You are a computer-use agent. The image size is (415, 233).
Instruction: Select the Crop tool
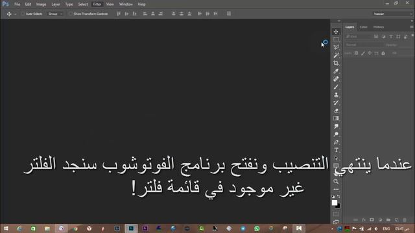coord(336,63)
